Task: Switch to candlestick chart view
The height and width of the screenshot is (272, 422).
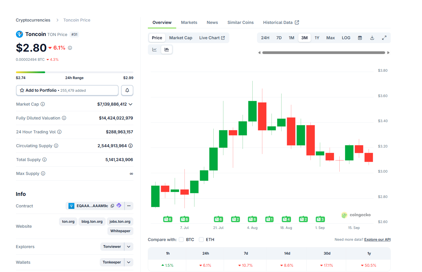Action: point(167,50)
